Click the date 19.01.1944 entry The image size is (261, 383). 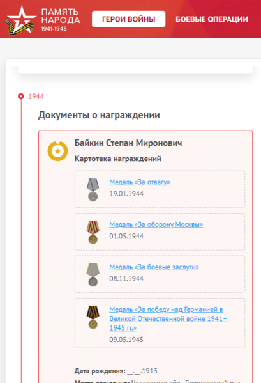[126, 194]
